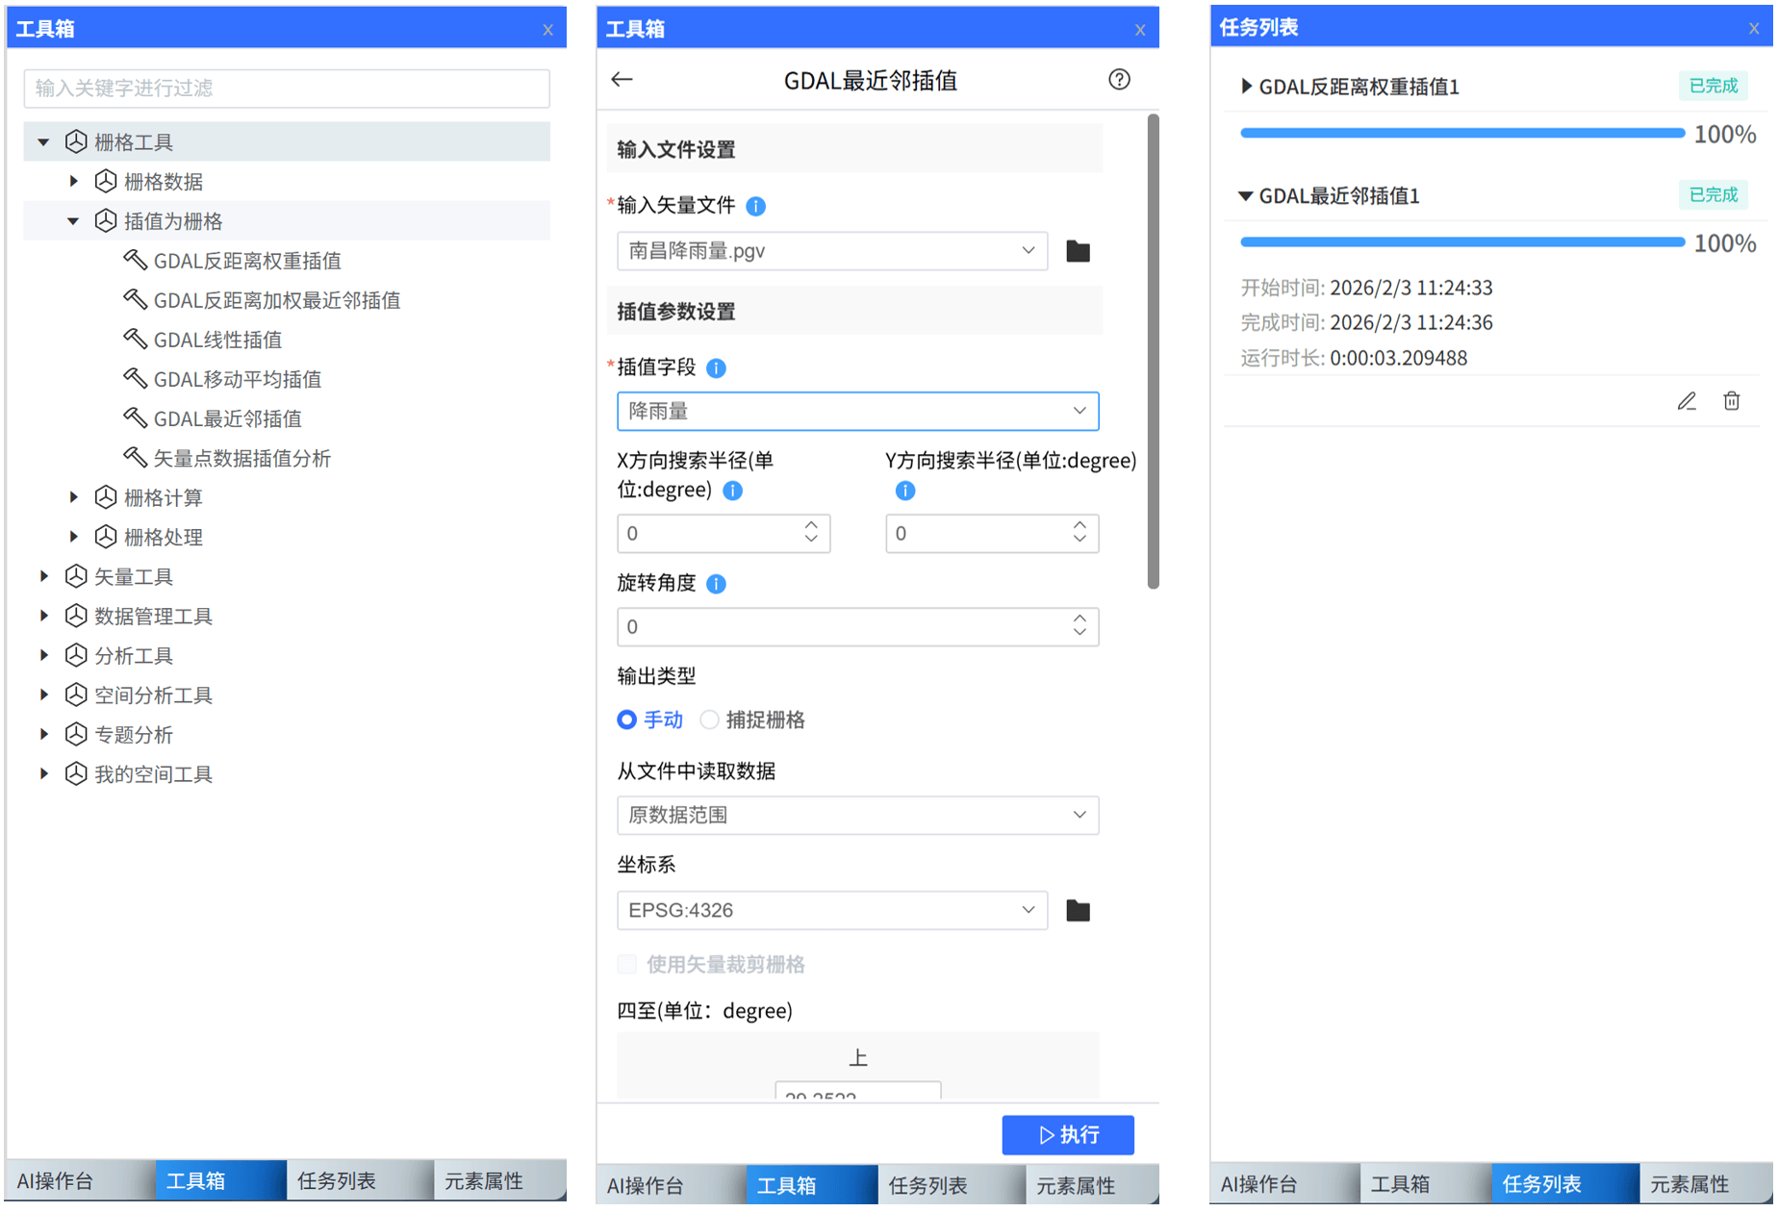
Task: Run the tool with the 执行 button
Action: click(1068, 1135)
